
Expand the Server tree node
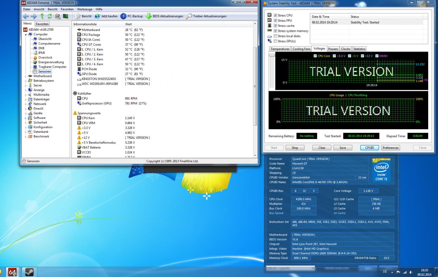(x=26, y=86)
